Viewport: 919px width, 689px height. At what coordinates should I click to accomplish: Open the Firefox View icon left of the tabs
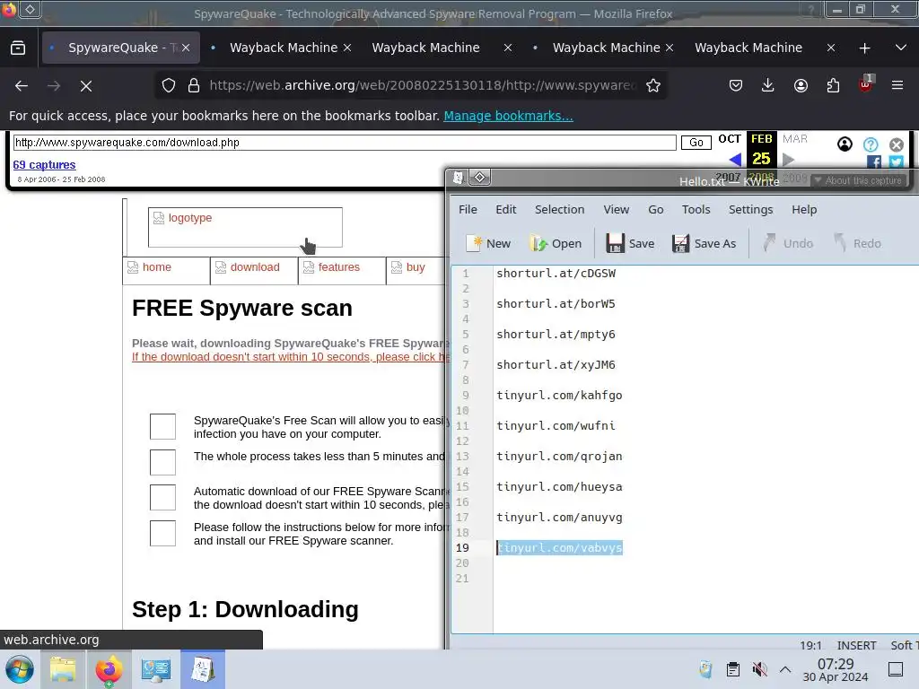(18, 48)
